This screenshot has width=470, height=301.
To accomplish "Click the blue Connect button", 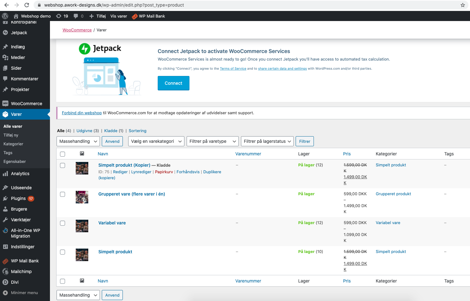I will click(x=173, y=83).
